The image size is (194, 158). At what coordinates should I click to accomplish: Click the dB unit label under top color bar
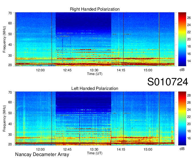coord(182,70)
